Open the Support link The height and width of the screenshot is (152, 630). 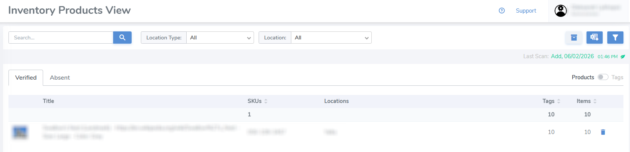526,11
